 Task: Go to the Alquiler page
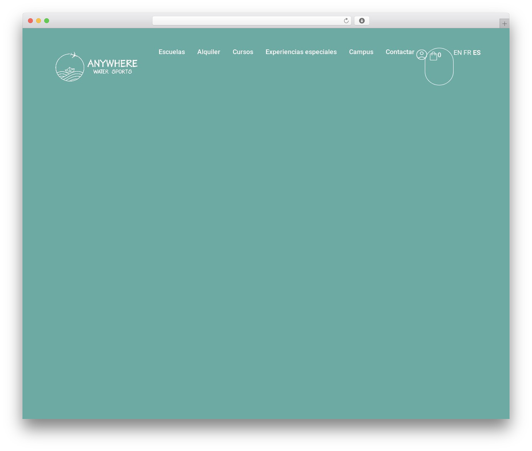(x=209, y=52)
